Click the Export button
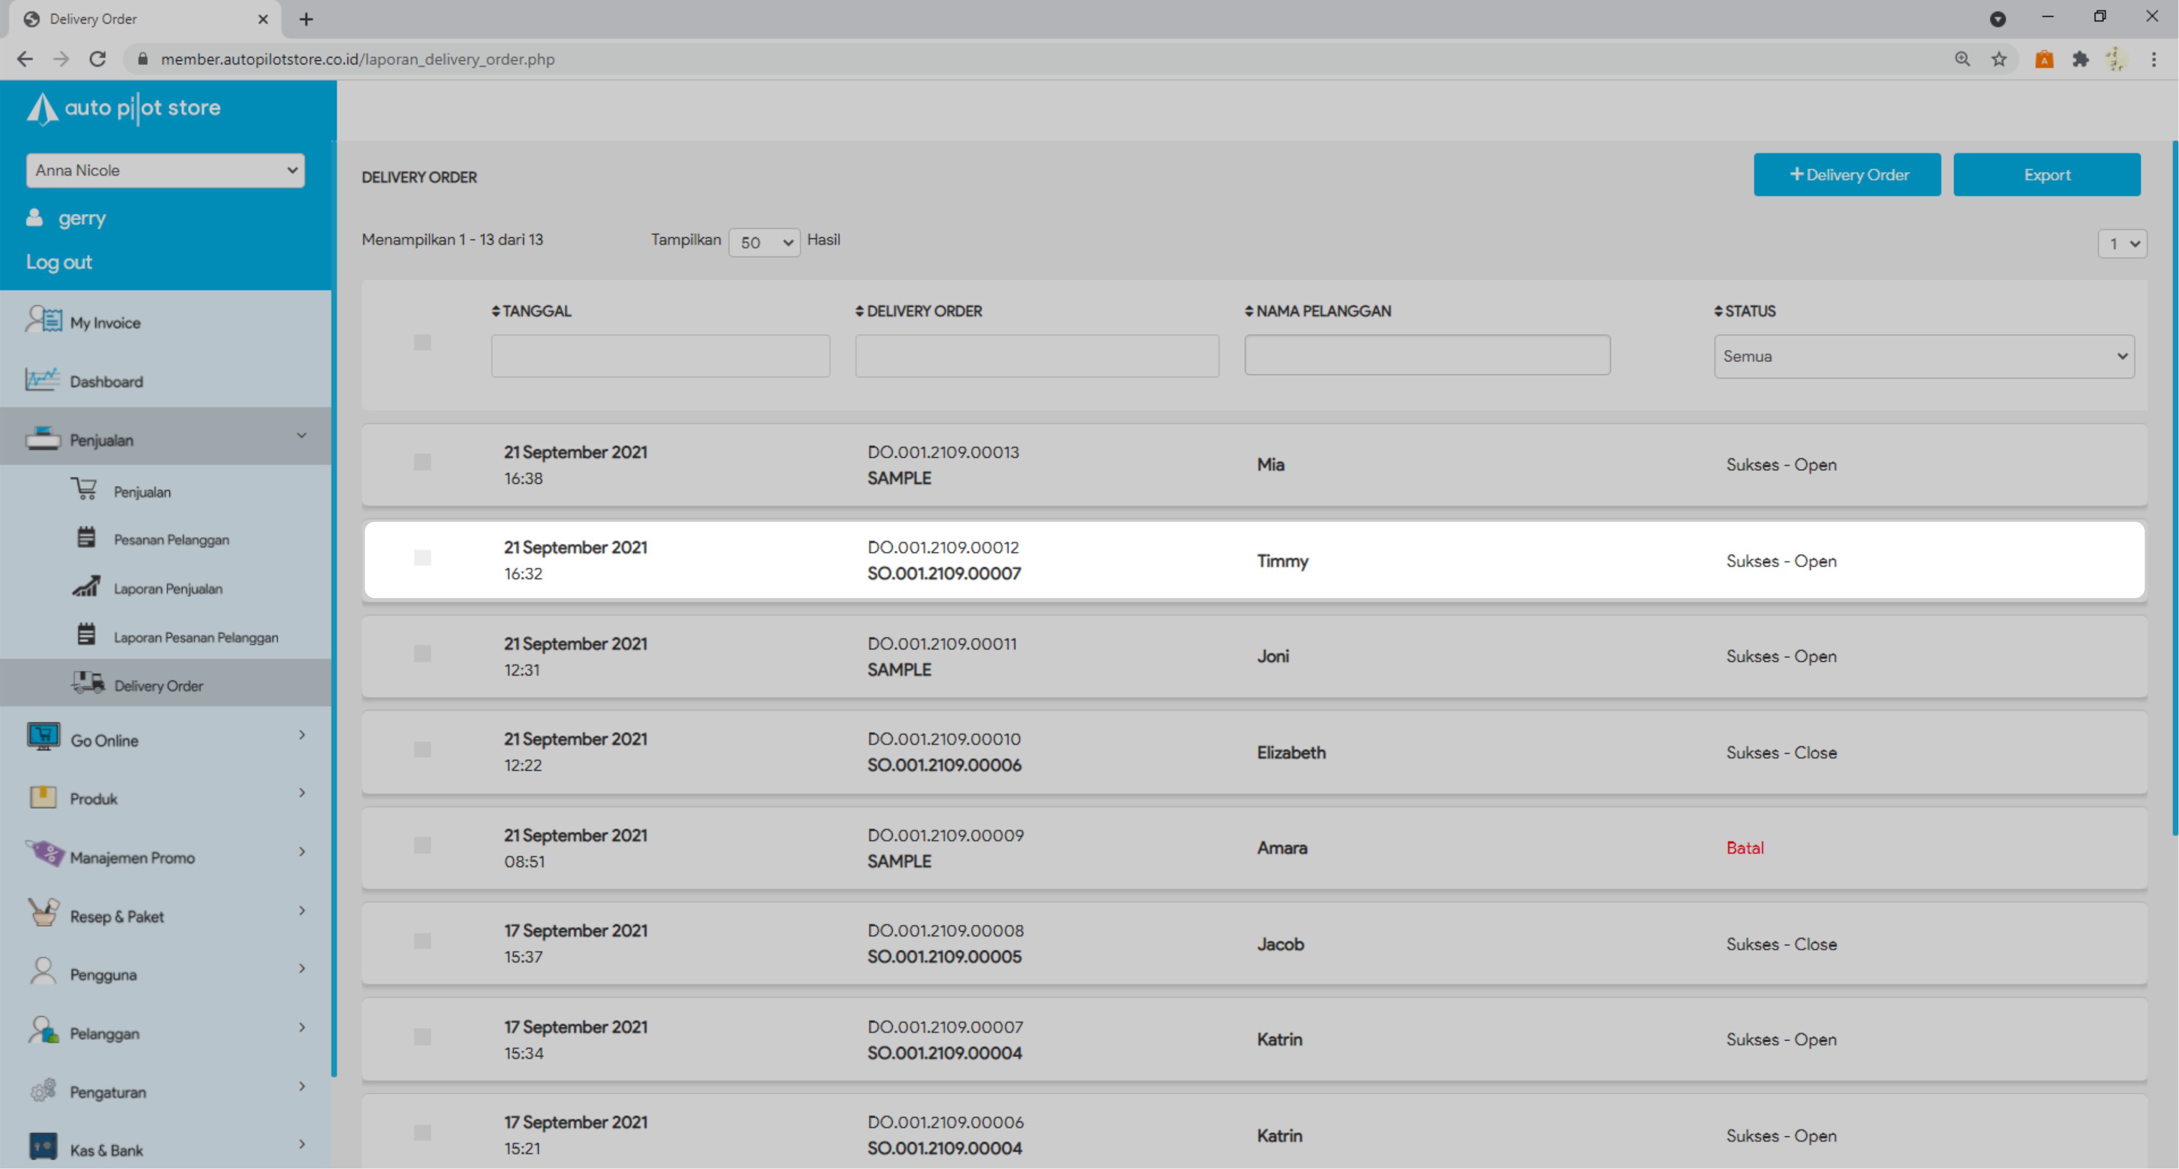2179x1169 pixels. tap(2046, 175)
